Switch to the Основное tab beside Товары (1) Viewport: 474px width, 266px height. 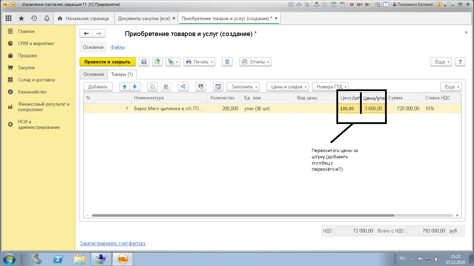[x=93, y=74]
